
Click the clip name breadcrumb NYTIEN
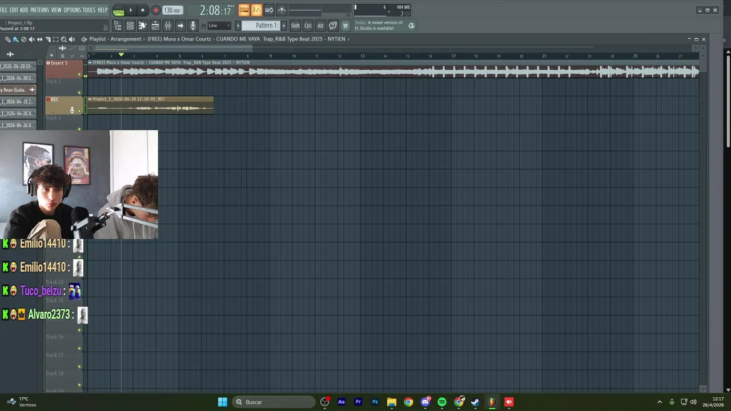pyautogui.click(x=246, y=39)
